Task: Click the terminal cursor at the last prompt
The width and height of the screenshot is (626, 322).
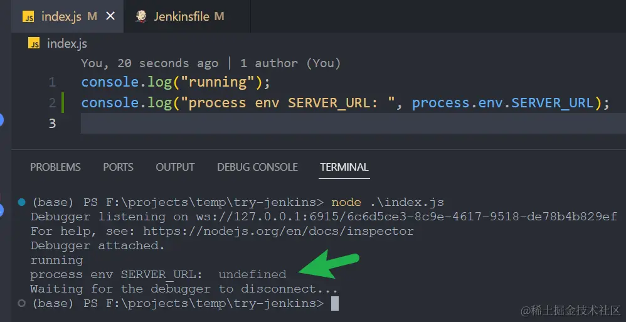Action: 335,303
